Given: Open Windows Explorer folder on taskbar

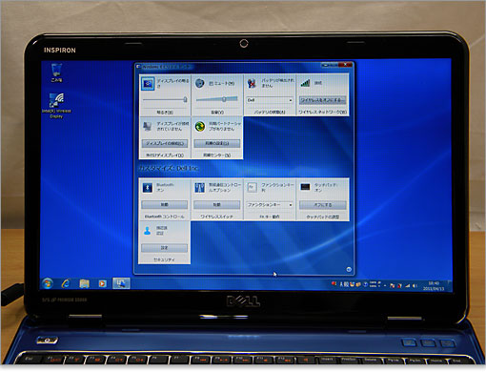Looking at the screenshot, I should pos(84,283).
